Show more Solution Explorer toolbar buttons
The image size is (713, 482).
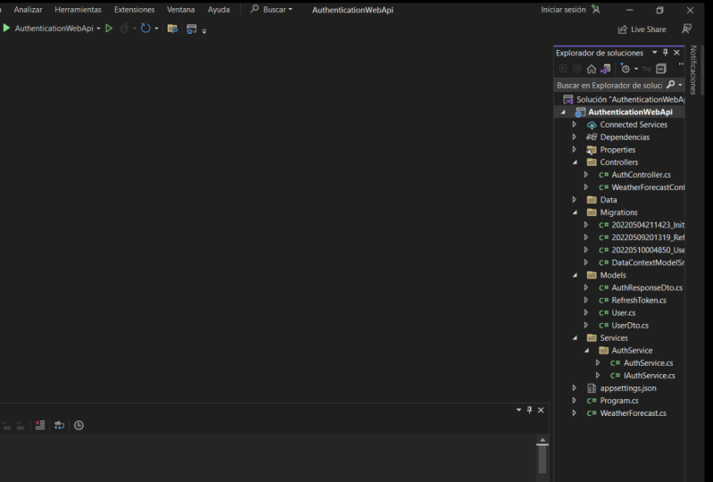point(681,64)
